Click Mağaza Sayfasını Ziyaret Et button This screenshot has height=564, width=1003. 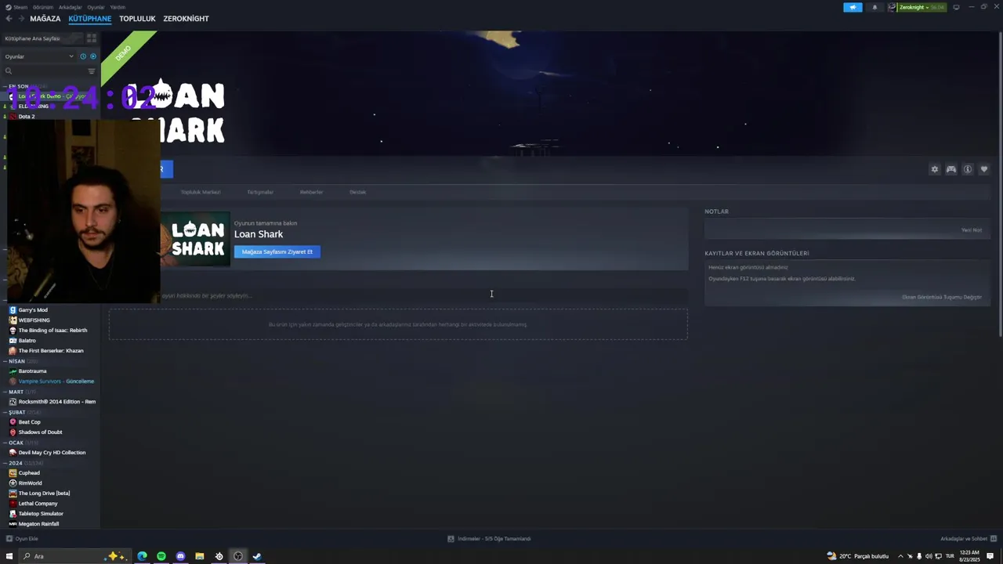(277, 251)
